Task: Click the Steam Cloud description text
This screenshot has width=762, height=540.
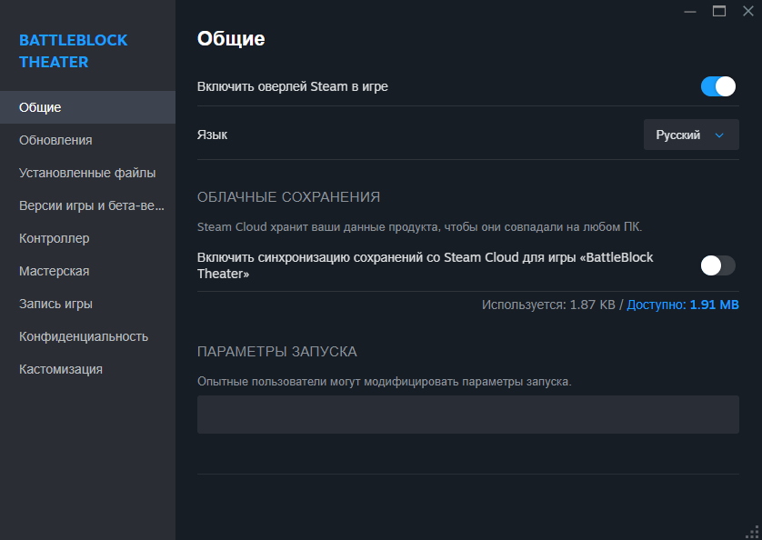Action: point(419,227)
